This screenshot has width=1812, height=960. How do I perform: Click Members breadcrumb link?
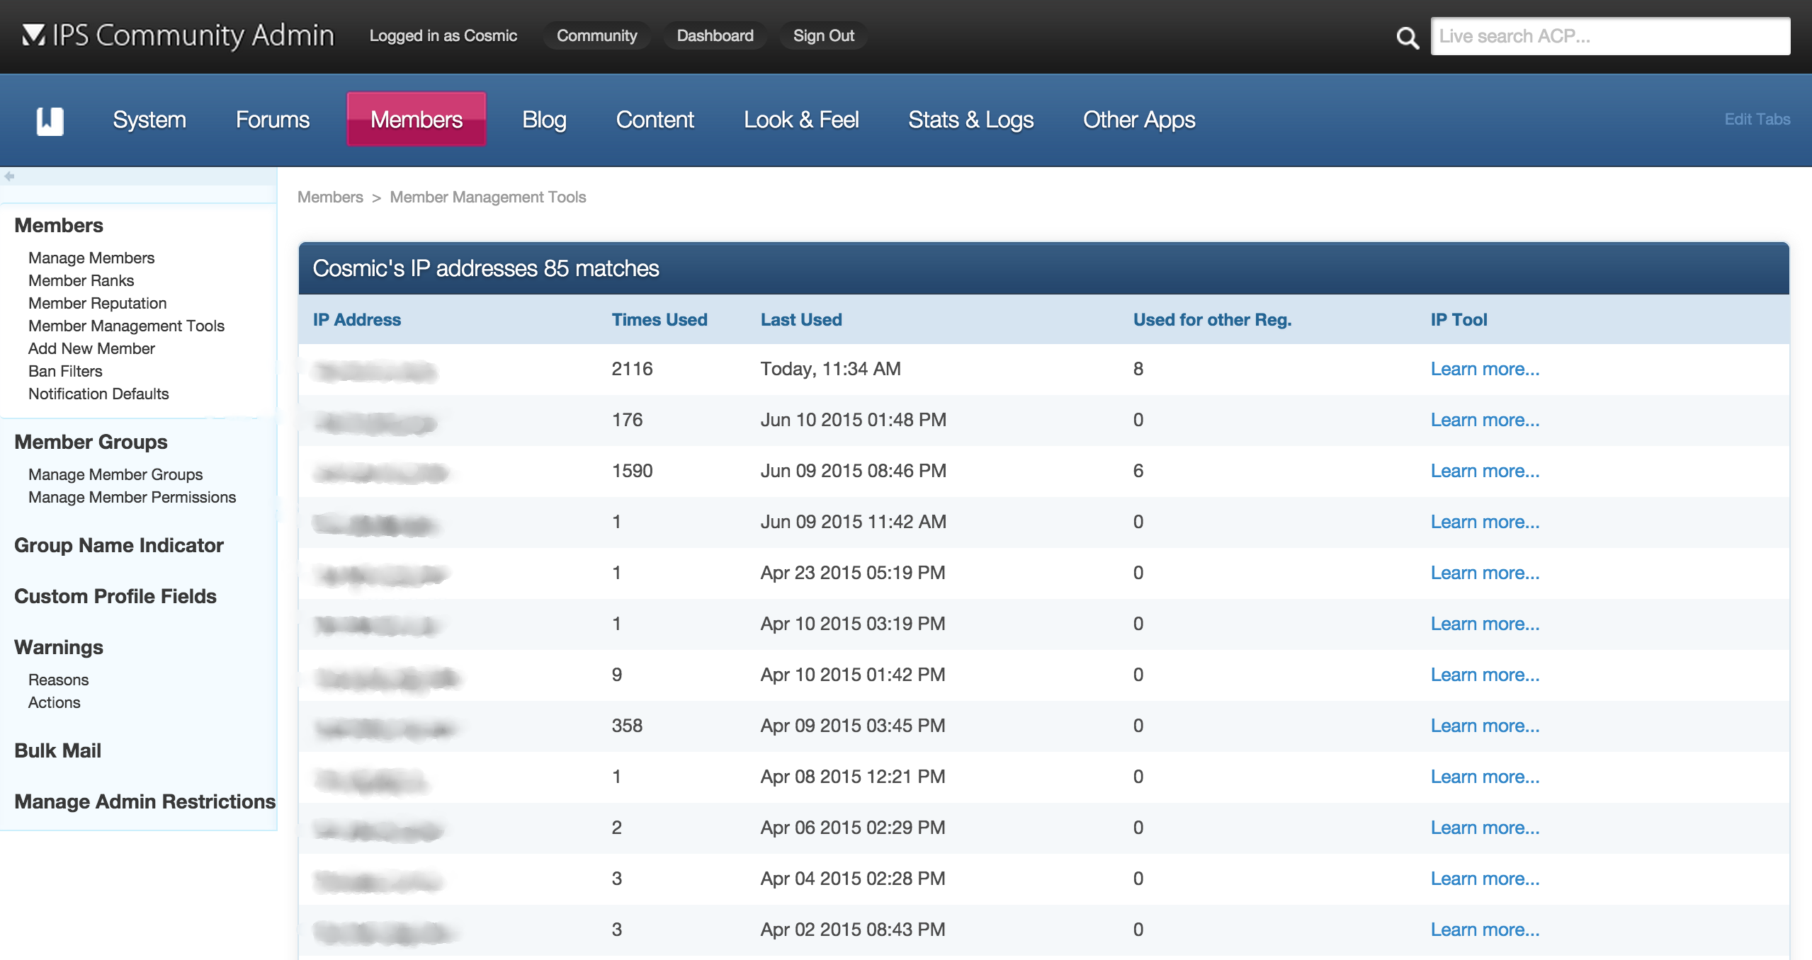pyautogui.click(x=330, y=197)
